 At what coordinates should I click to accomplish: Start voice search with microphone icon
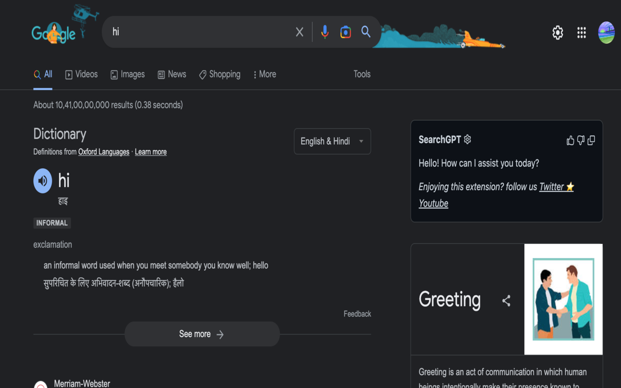tap(325, 32)
